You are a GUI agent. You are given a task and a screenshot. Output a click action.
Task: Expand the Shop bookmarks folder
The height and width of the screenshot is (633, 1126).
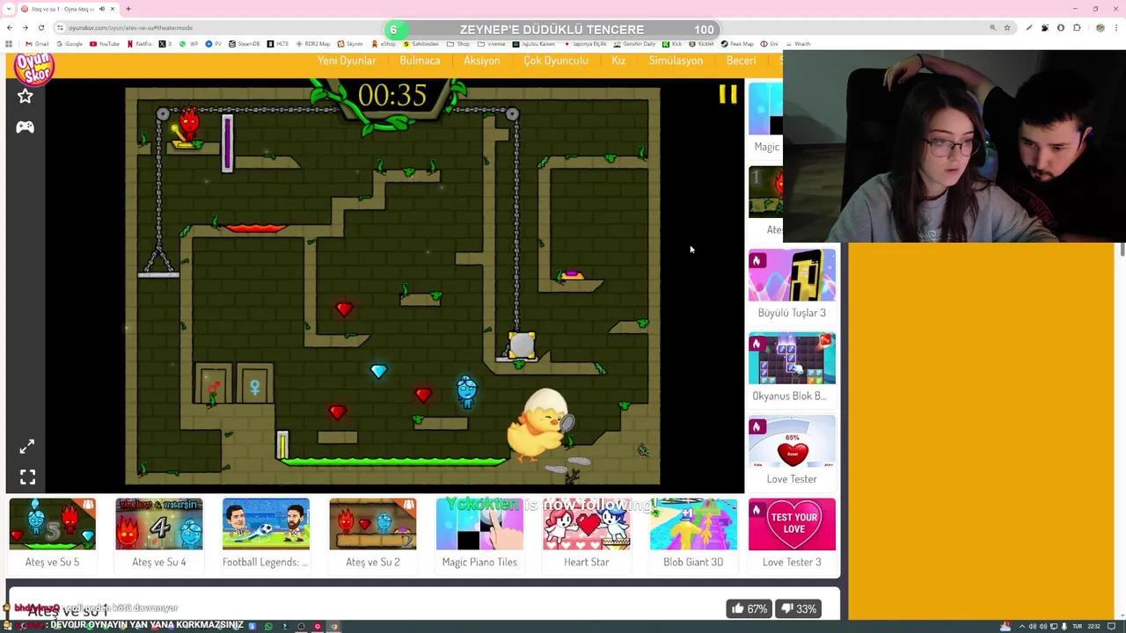point(458,44)
